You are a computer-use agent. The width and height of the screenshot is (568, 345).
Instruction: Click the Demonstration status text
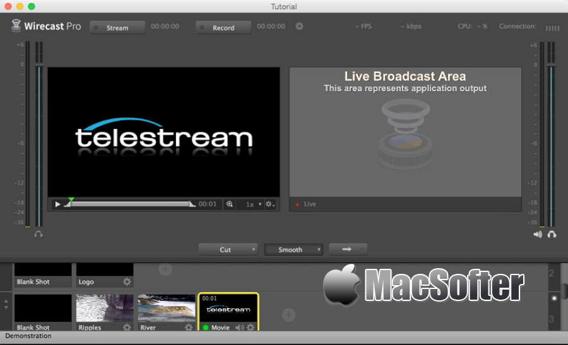click(28, 336)
